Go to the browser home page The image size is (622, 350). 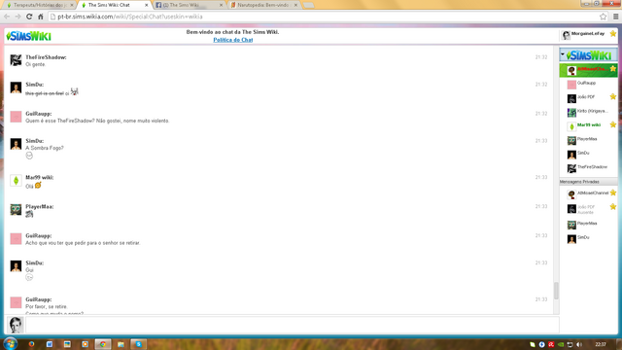[41, 17]
